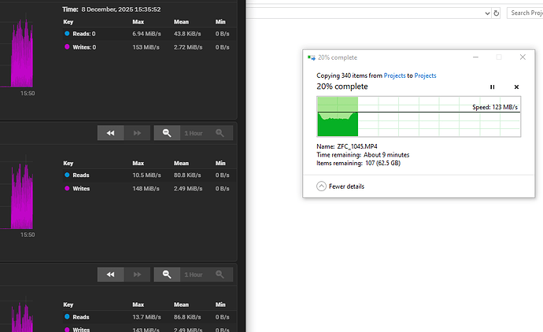Minimize the 20% complete copy dialog
This screenshot has height=332, width=543.
pos(475,57)
